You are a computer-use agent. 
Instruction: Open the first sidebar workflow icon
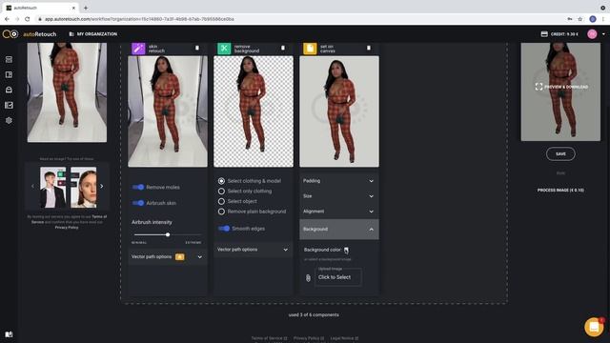click(9, 59)
